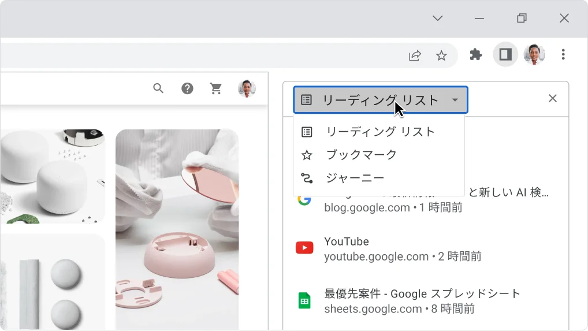This screenshot has height=331, width=588.
Task: Close the browser window
Action: (x=564, y=18)
